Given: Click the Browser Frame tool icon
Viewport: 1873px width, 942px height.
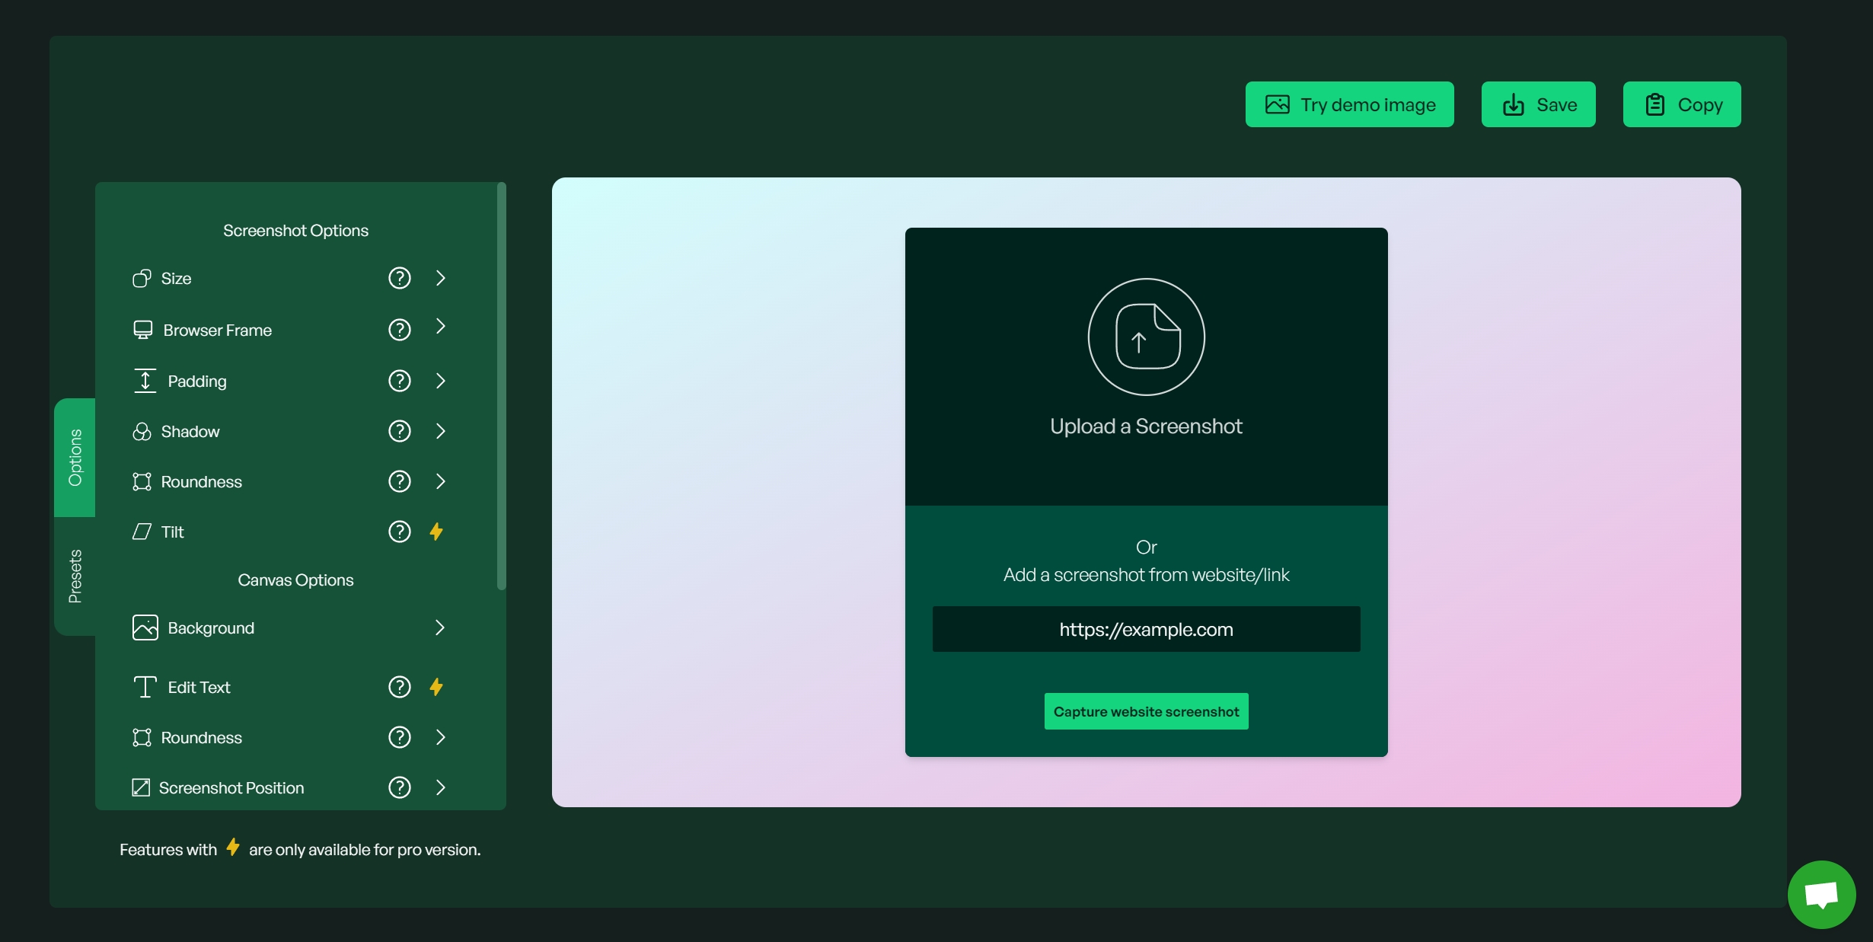Looking at the screenshot, I should [143, 330].
